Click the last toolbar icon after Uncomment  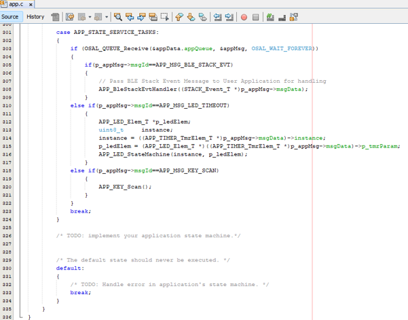tap(294, 17)
